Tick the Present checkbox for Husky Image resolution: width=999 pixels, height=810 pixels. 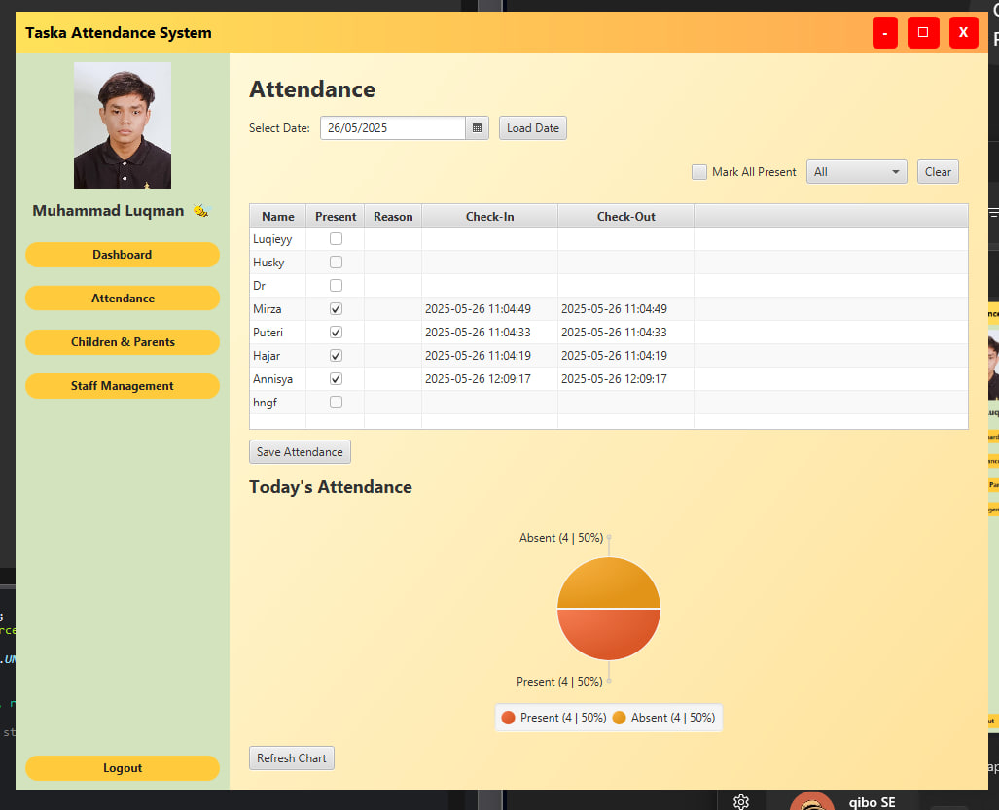point(336,263)
